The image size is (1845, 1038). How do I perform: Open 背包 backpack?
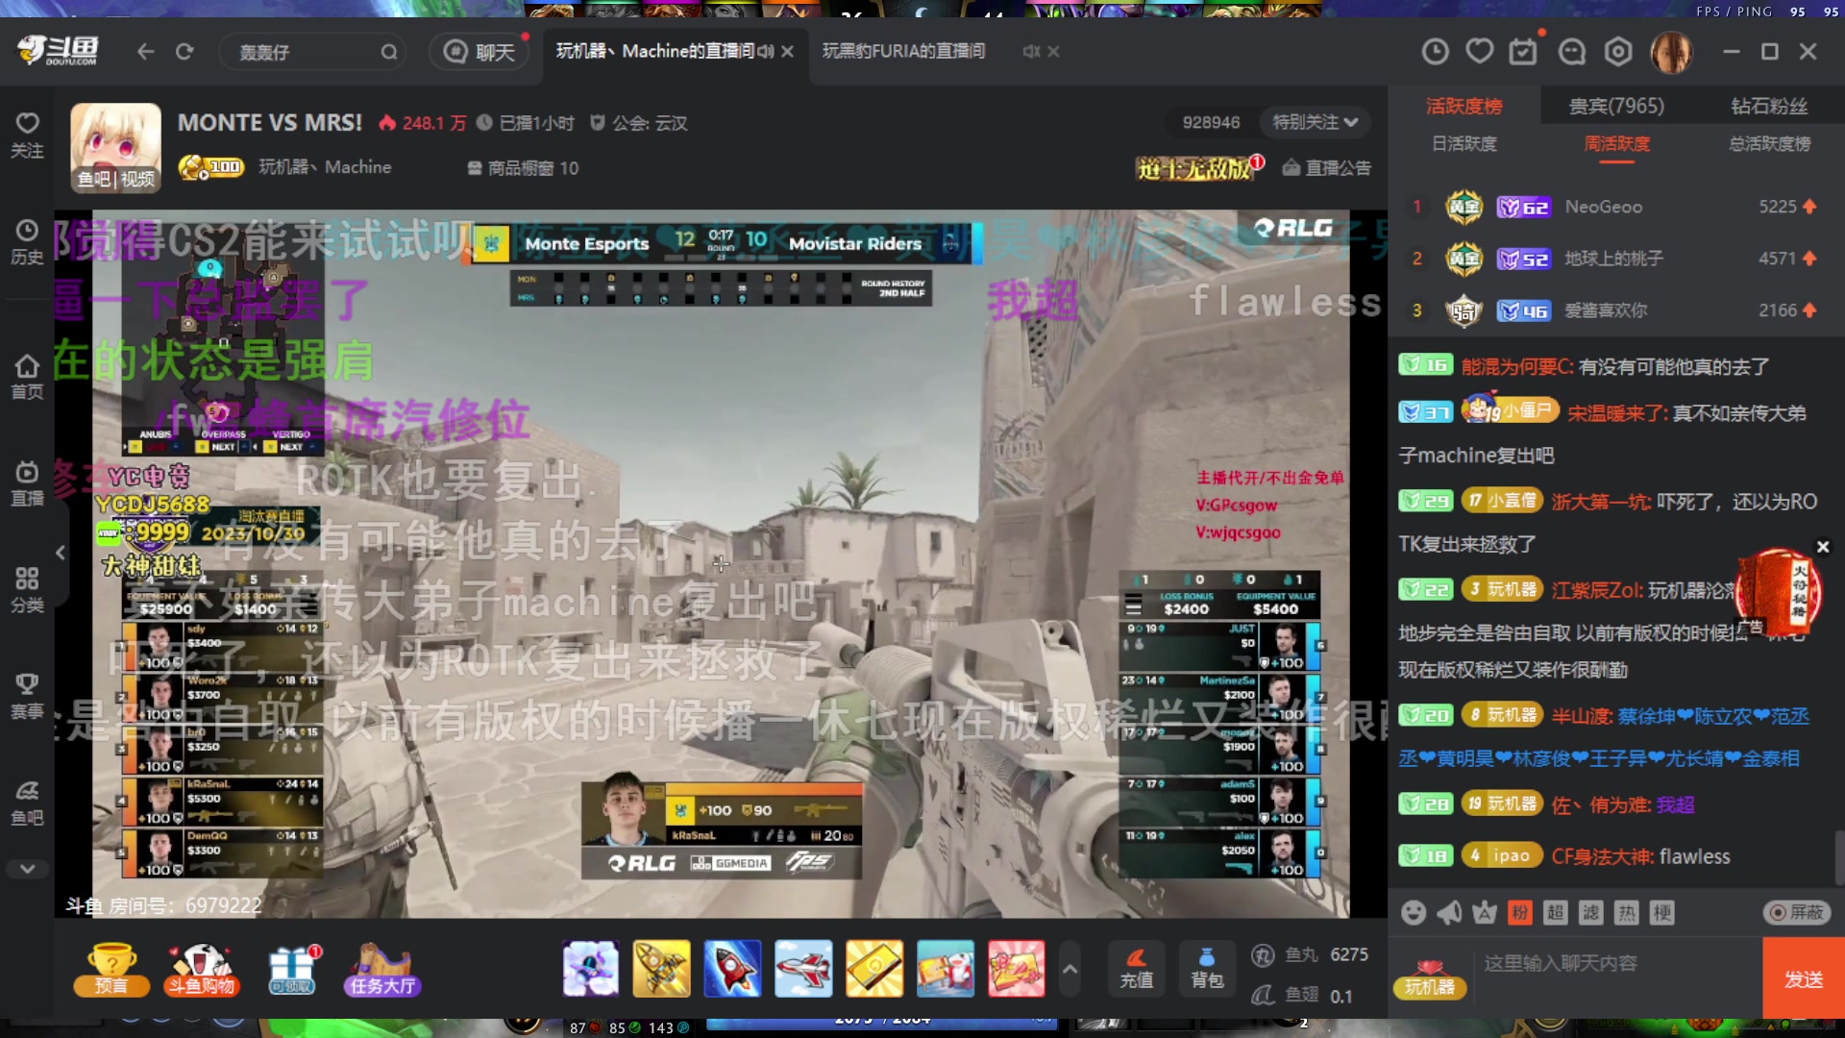[x=1207, y=968]
